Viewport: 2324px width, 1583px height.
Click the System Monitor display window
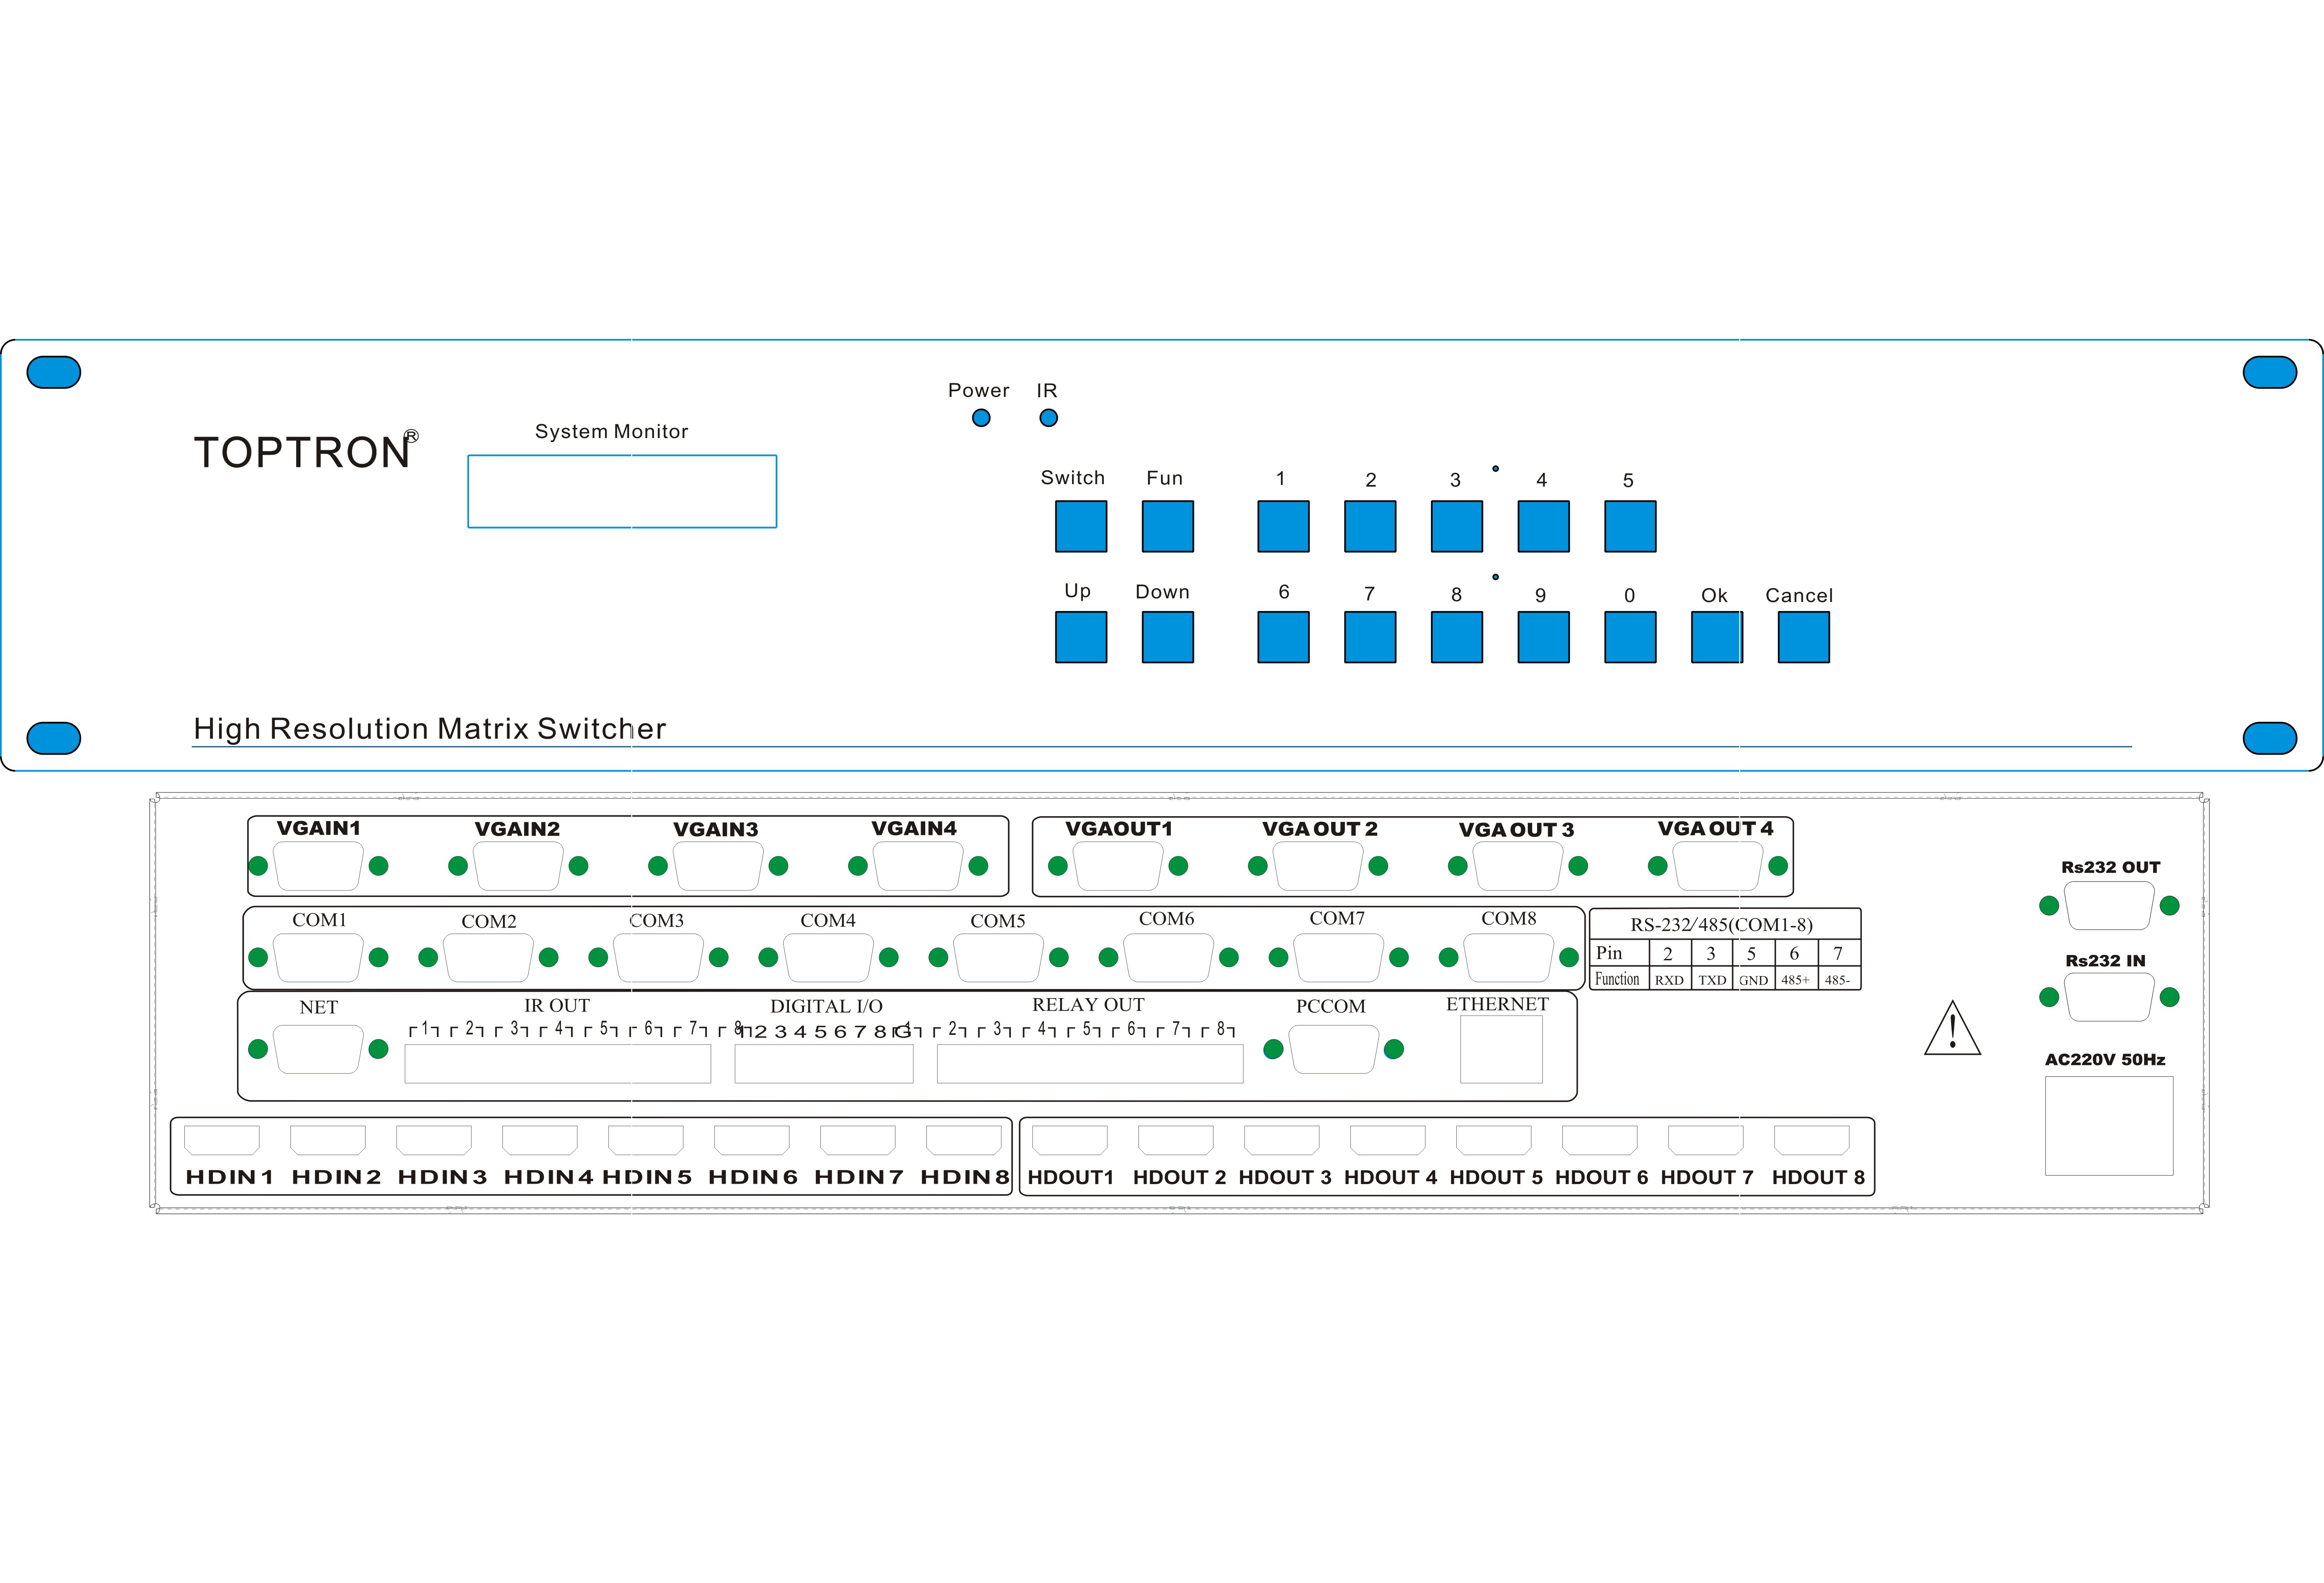(622, 491)
